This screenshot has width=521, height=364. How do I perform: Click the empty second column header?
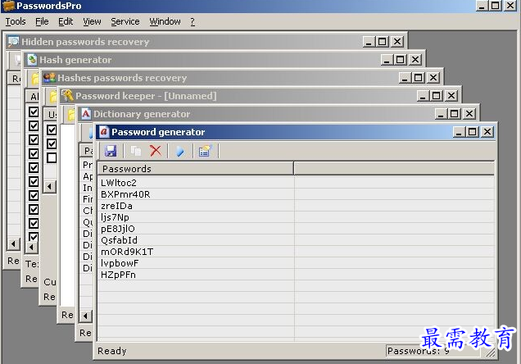(x=394, y=169)
